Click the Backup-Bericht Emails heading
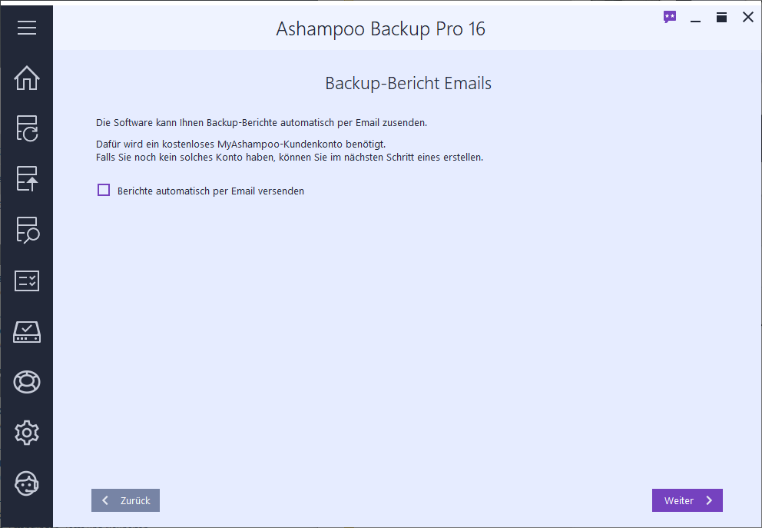 408,83
